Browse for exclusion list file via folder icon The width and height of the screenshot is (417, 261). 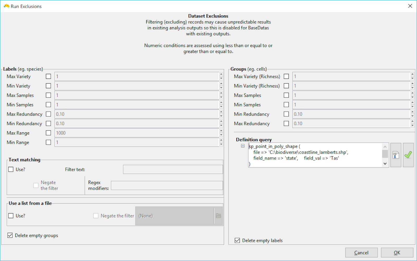pyautogui.click(x=218, y=216)
